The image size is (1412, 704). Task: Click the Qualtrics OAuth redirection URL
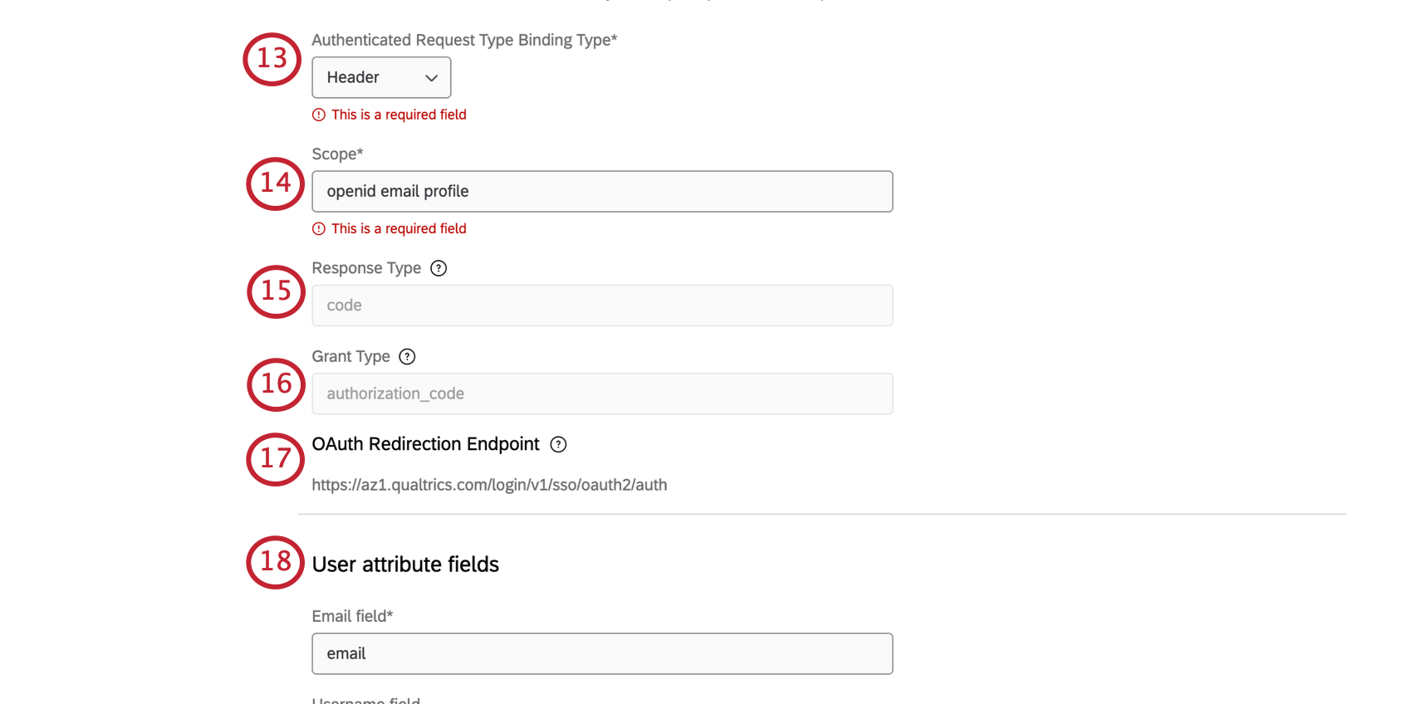tap(489, 485)
